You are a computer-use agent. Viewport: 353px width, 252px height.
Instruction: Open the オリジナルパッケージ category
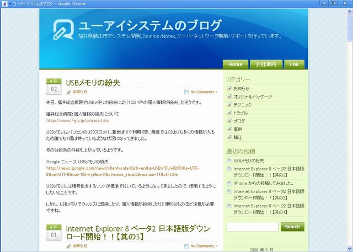[x=253, y=96]
